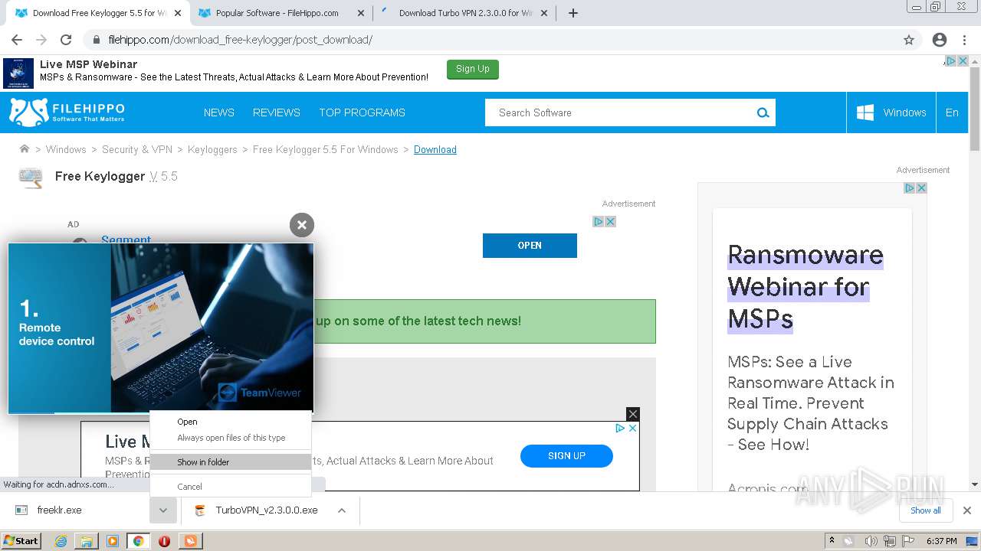The image size is (981, 551).
Task: Show hidden system tray icons
Action: click(x=832, y=541)
